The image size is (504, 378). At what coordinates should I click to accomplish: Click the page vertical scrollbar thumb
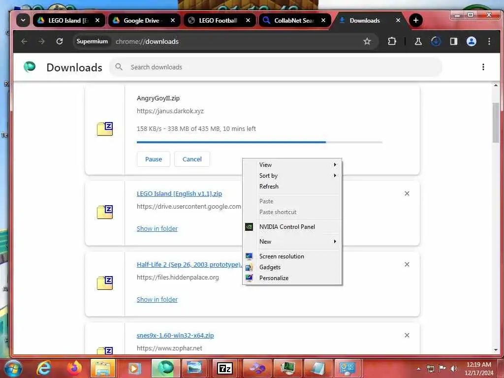pos(496,123)
